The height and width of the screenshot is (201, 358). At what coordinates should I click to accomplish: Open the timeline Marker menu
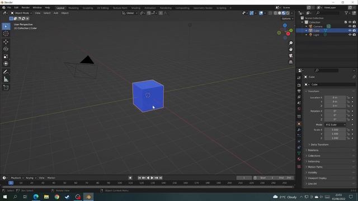click(x=51, y=178)
